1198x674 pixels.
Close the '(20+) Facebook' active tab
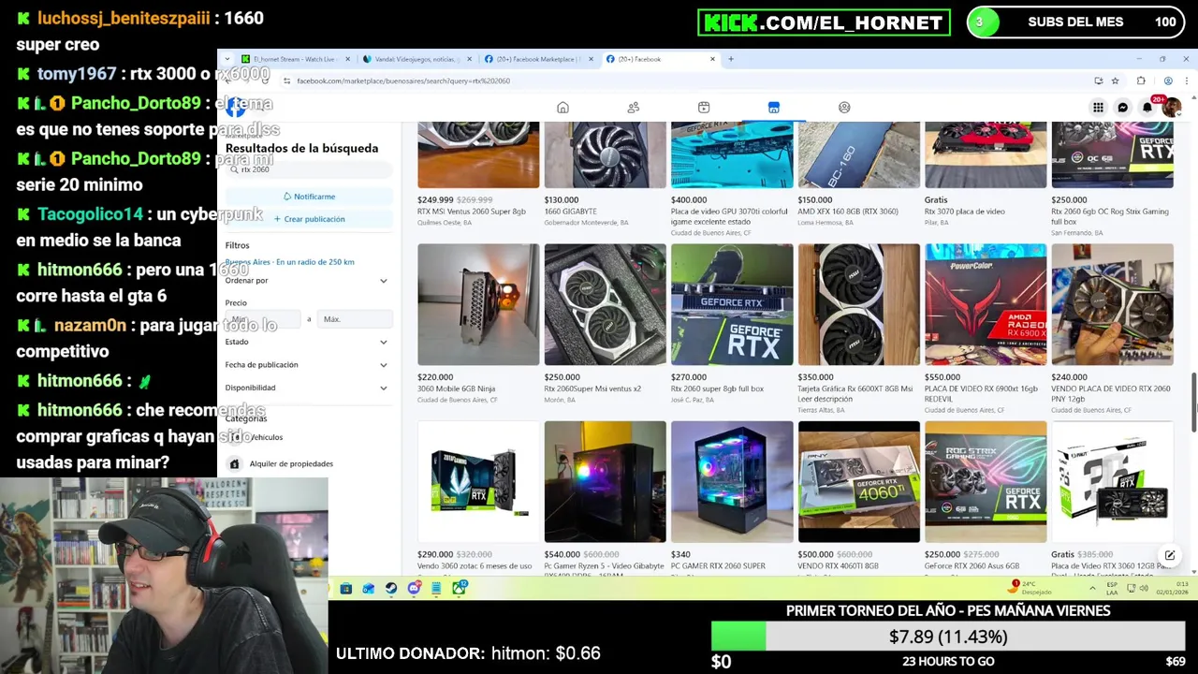(712, 59)
